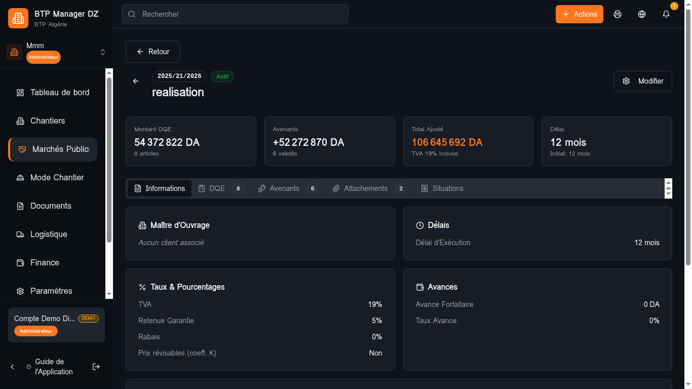Open Finance from sidebar
Screen dimensions: 692x389
click(x=45, y=262)
